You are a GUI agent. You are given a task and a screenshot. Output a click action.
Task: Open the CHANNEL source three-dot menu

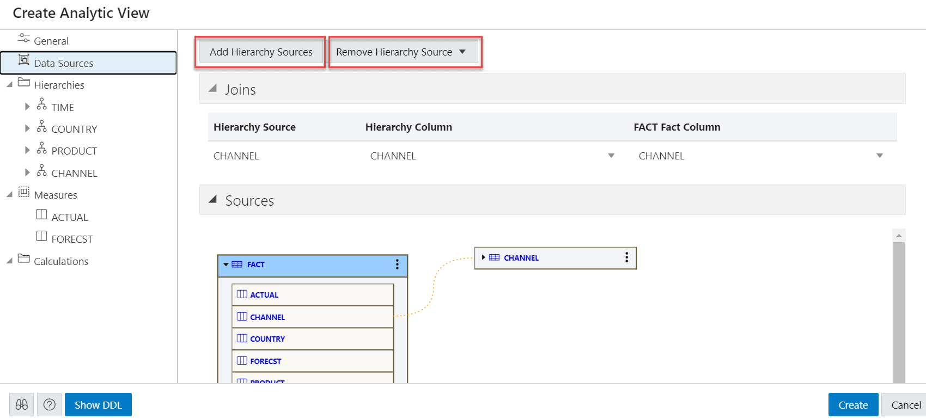[627, 257]
